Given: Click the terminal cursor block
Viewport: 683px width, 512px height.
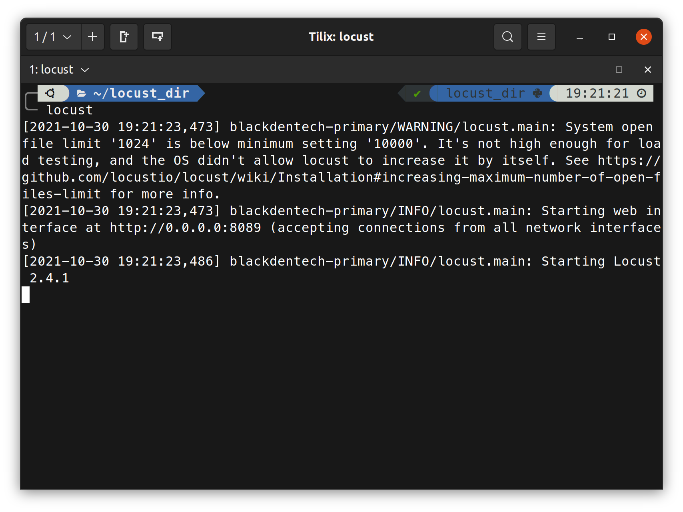Looking at the screenshot, I should coord(26,295).
